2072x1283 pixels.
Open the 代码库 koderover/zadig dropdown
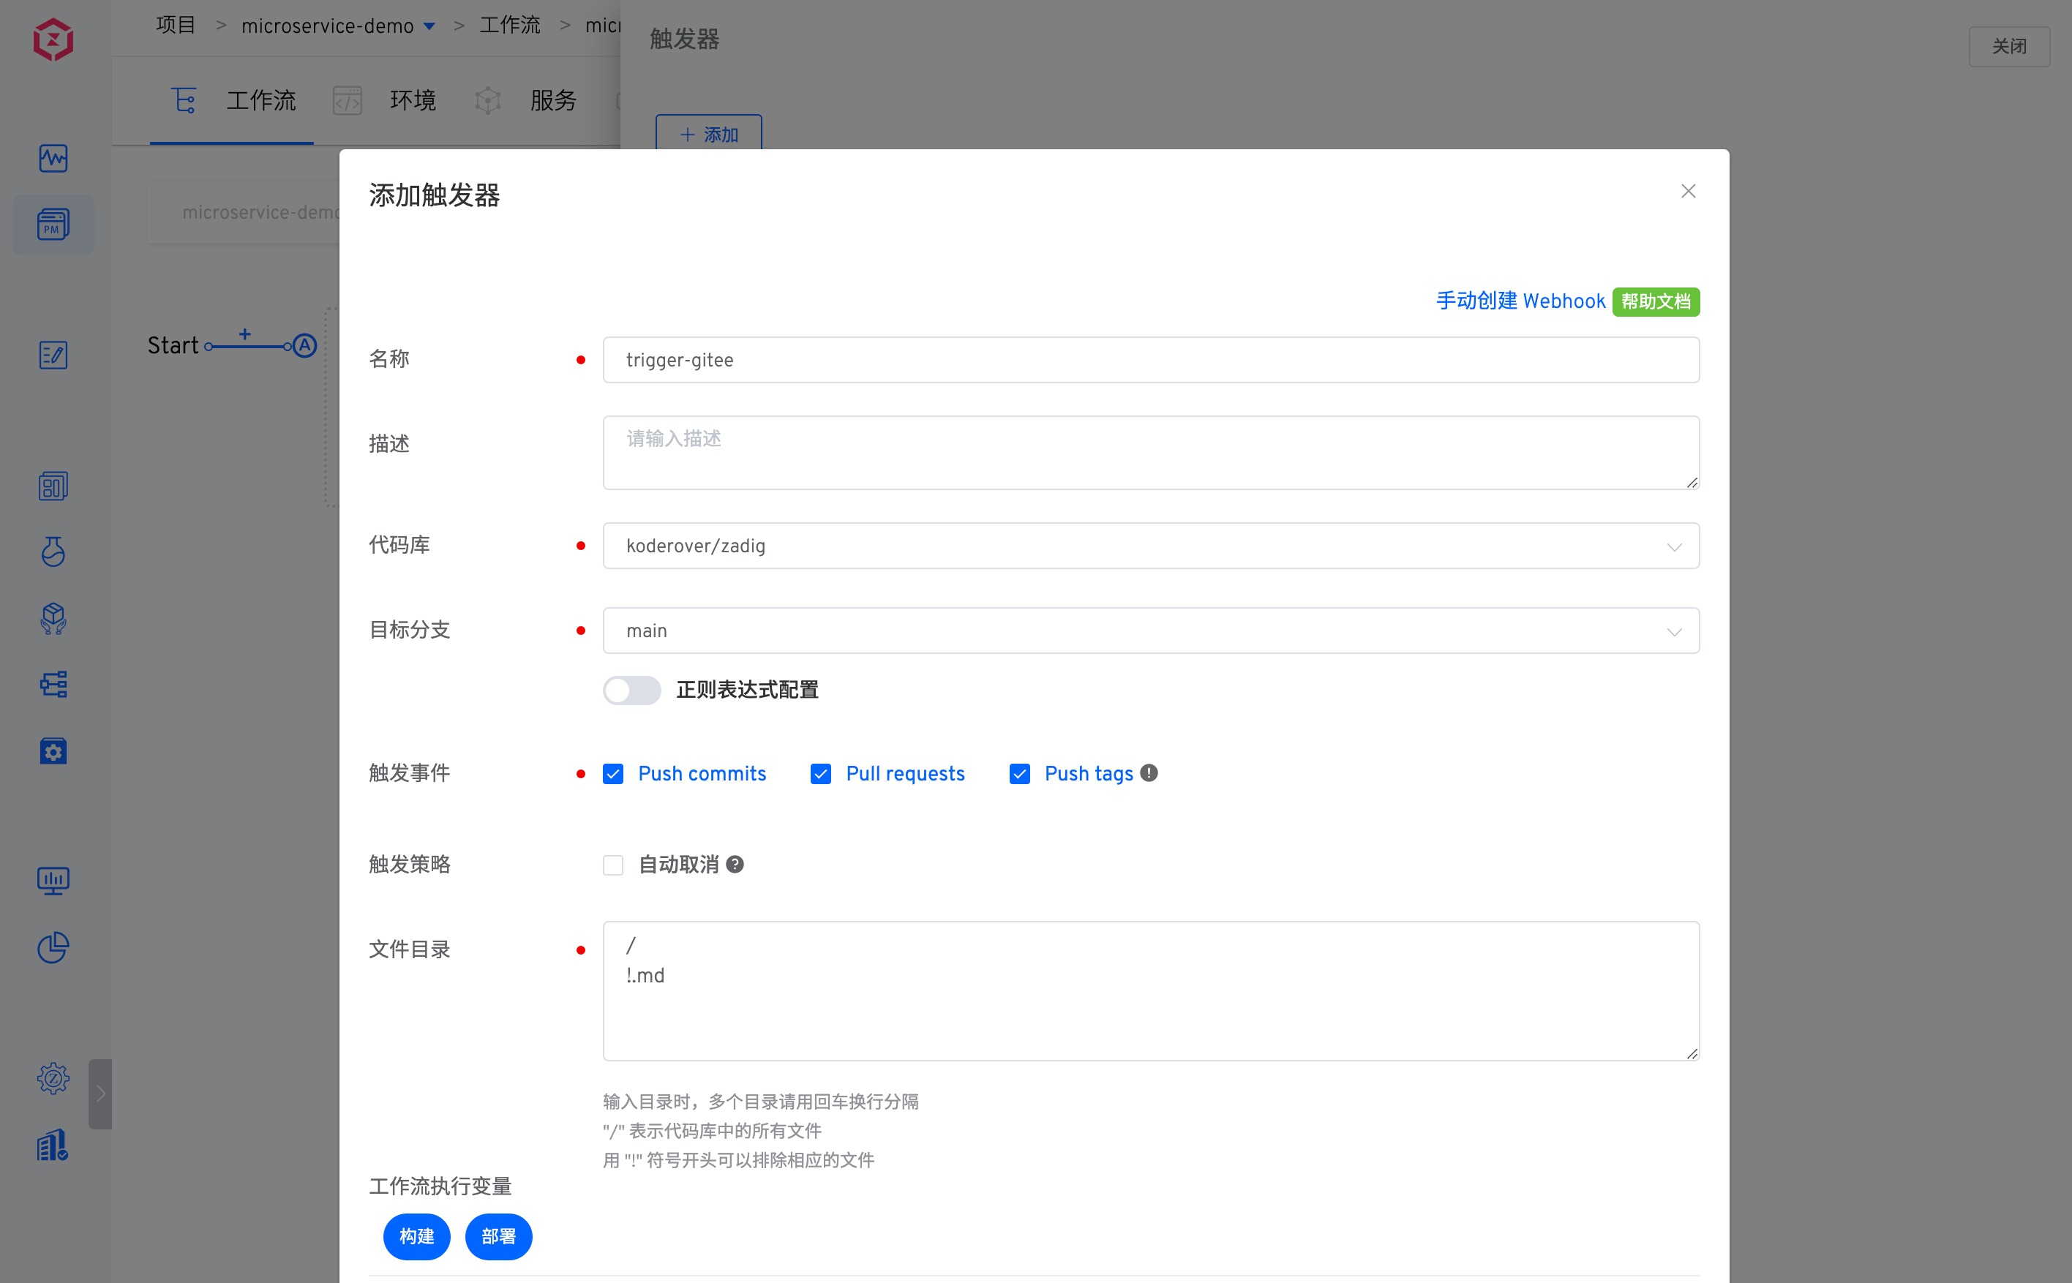1151,546
